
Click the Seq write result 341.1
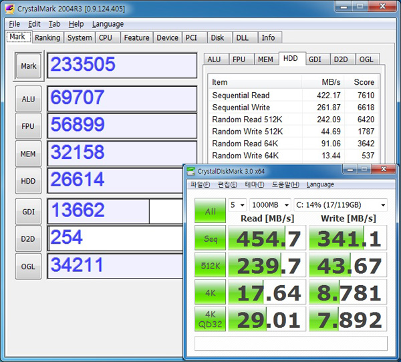pos(348,238)
